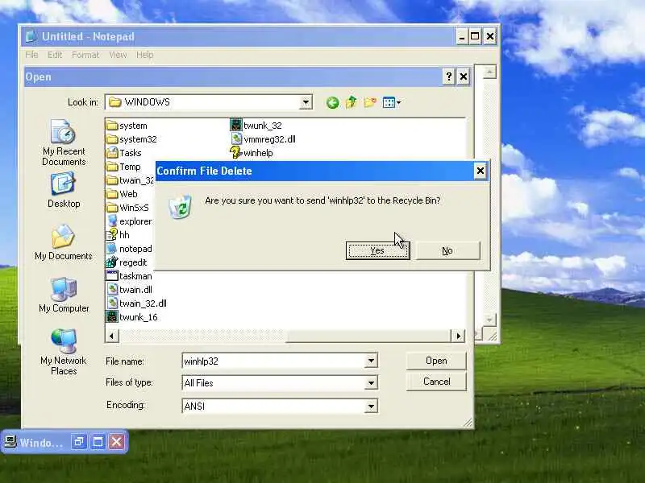Click the File name input field
The width and height of the screenshot is (645, 483).
pos(274,361)
